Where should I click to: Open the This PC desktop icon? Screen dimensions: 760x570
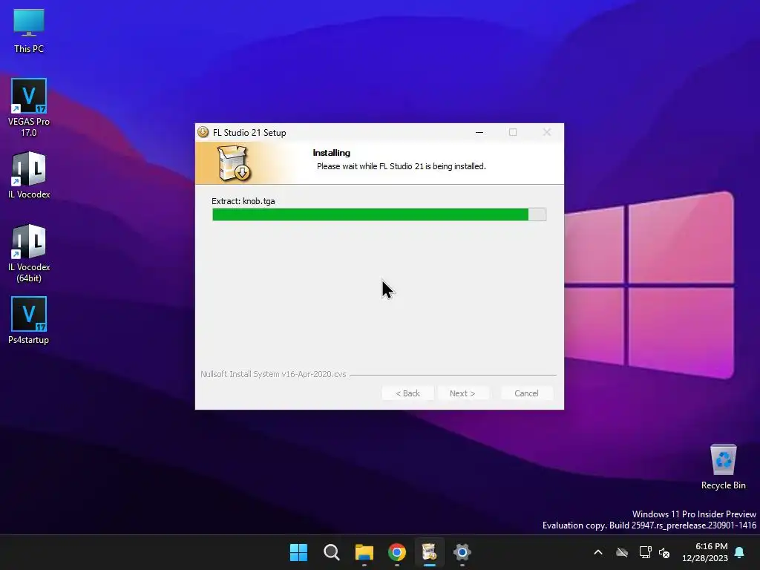[x=29, y=31]
